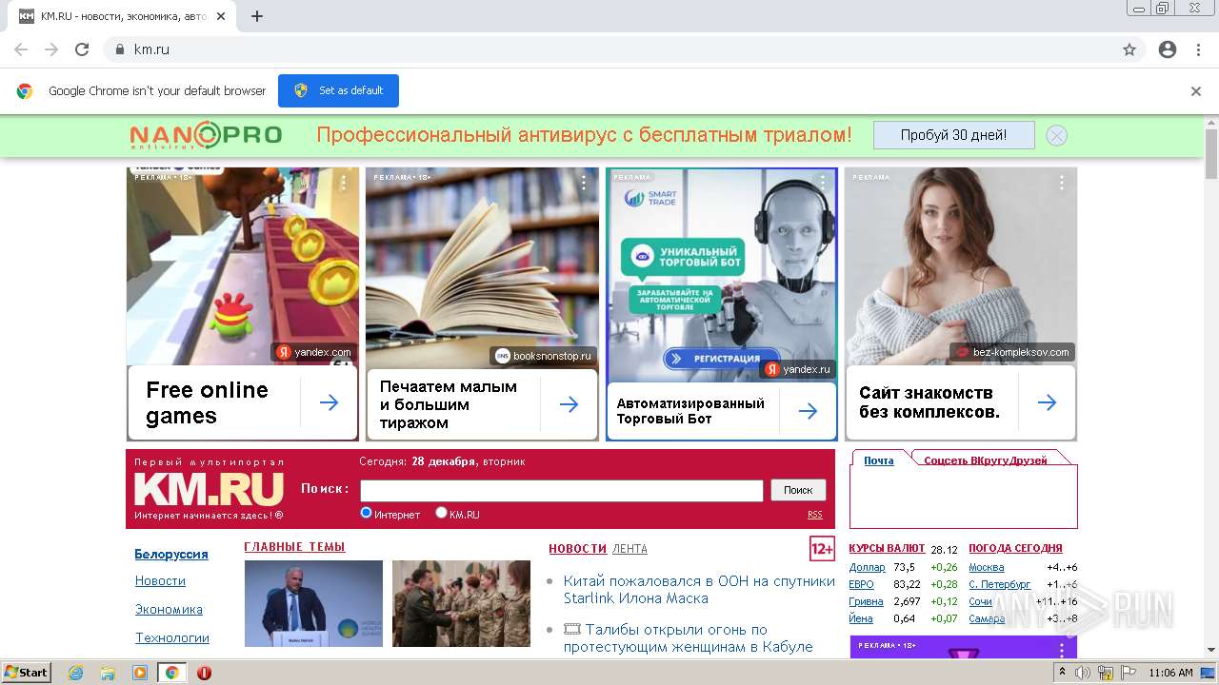
Task: Click the browser forward arrow
Action: tap(51, 49)
